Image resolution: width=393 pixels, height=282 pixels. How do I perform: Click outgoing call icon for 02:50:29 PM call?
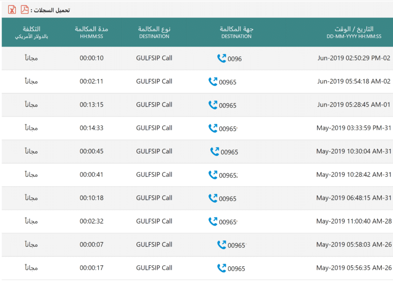(x=222, y=58)
